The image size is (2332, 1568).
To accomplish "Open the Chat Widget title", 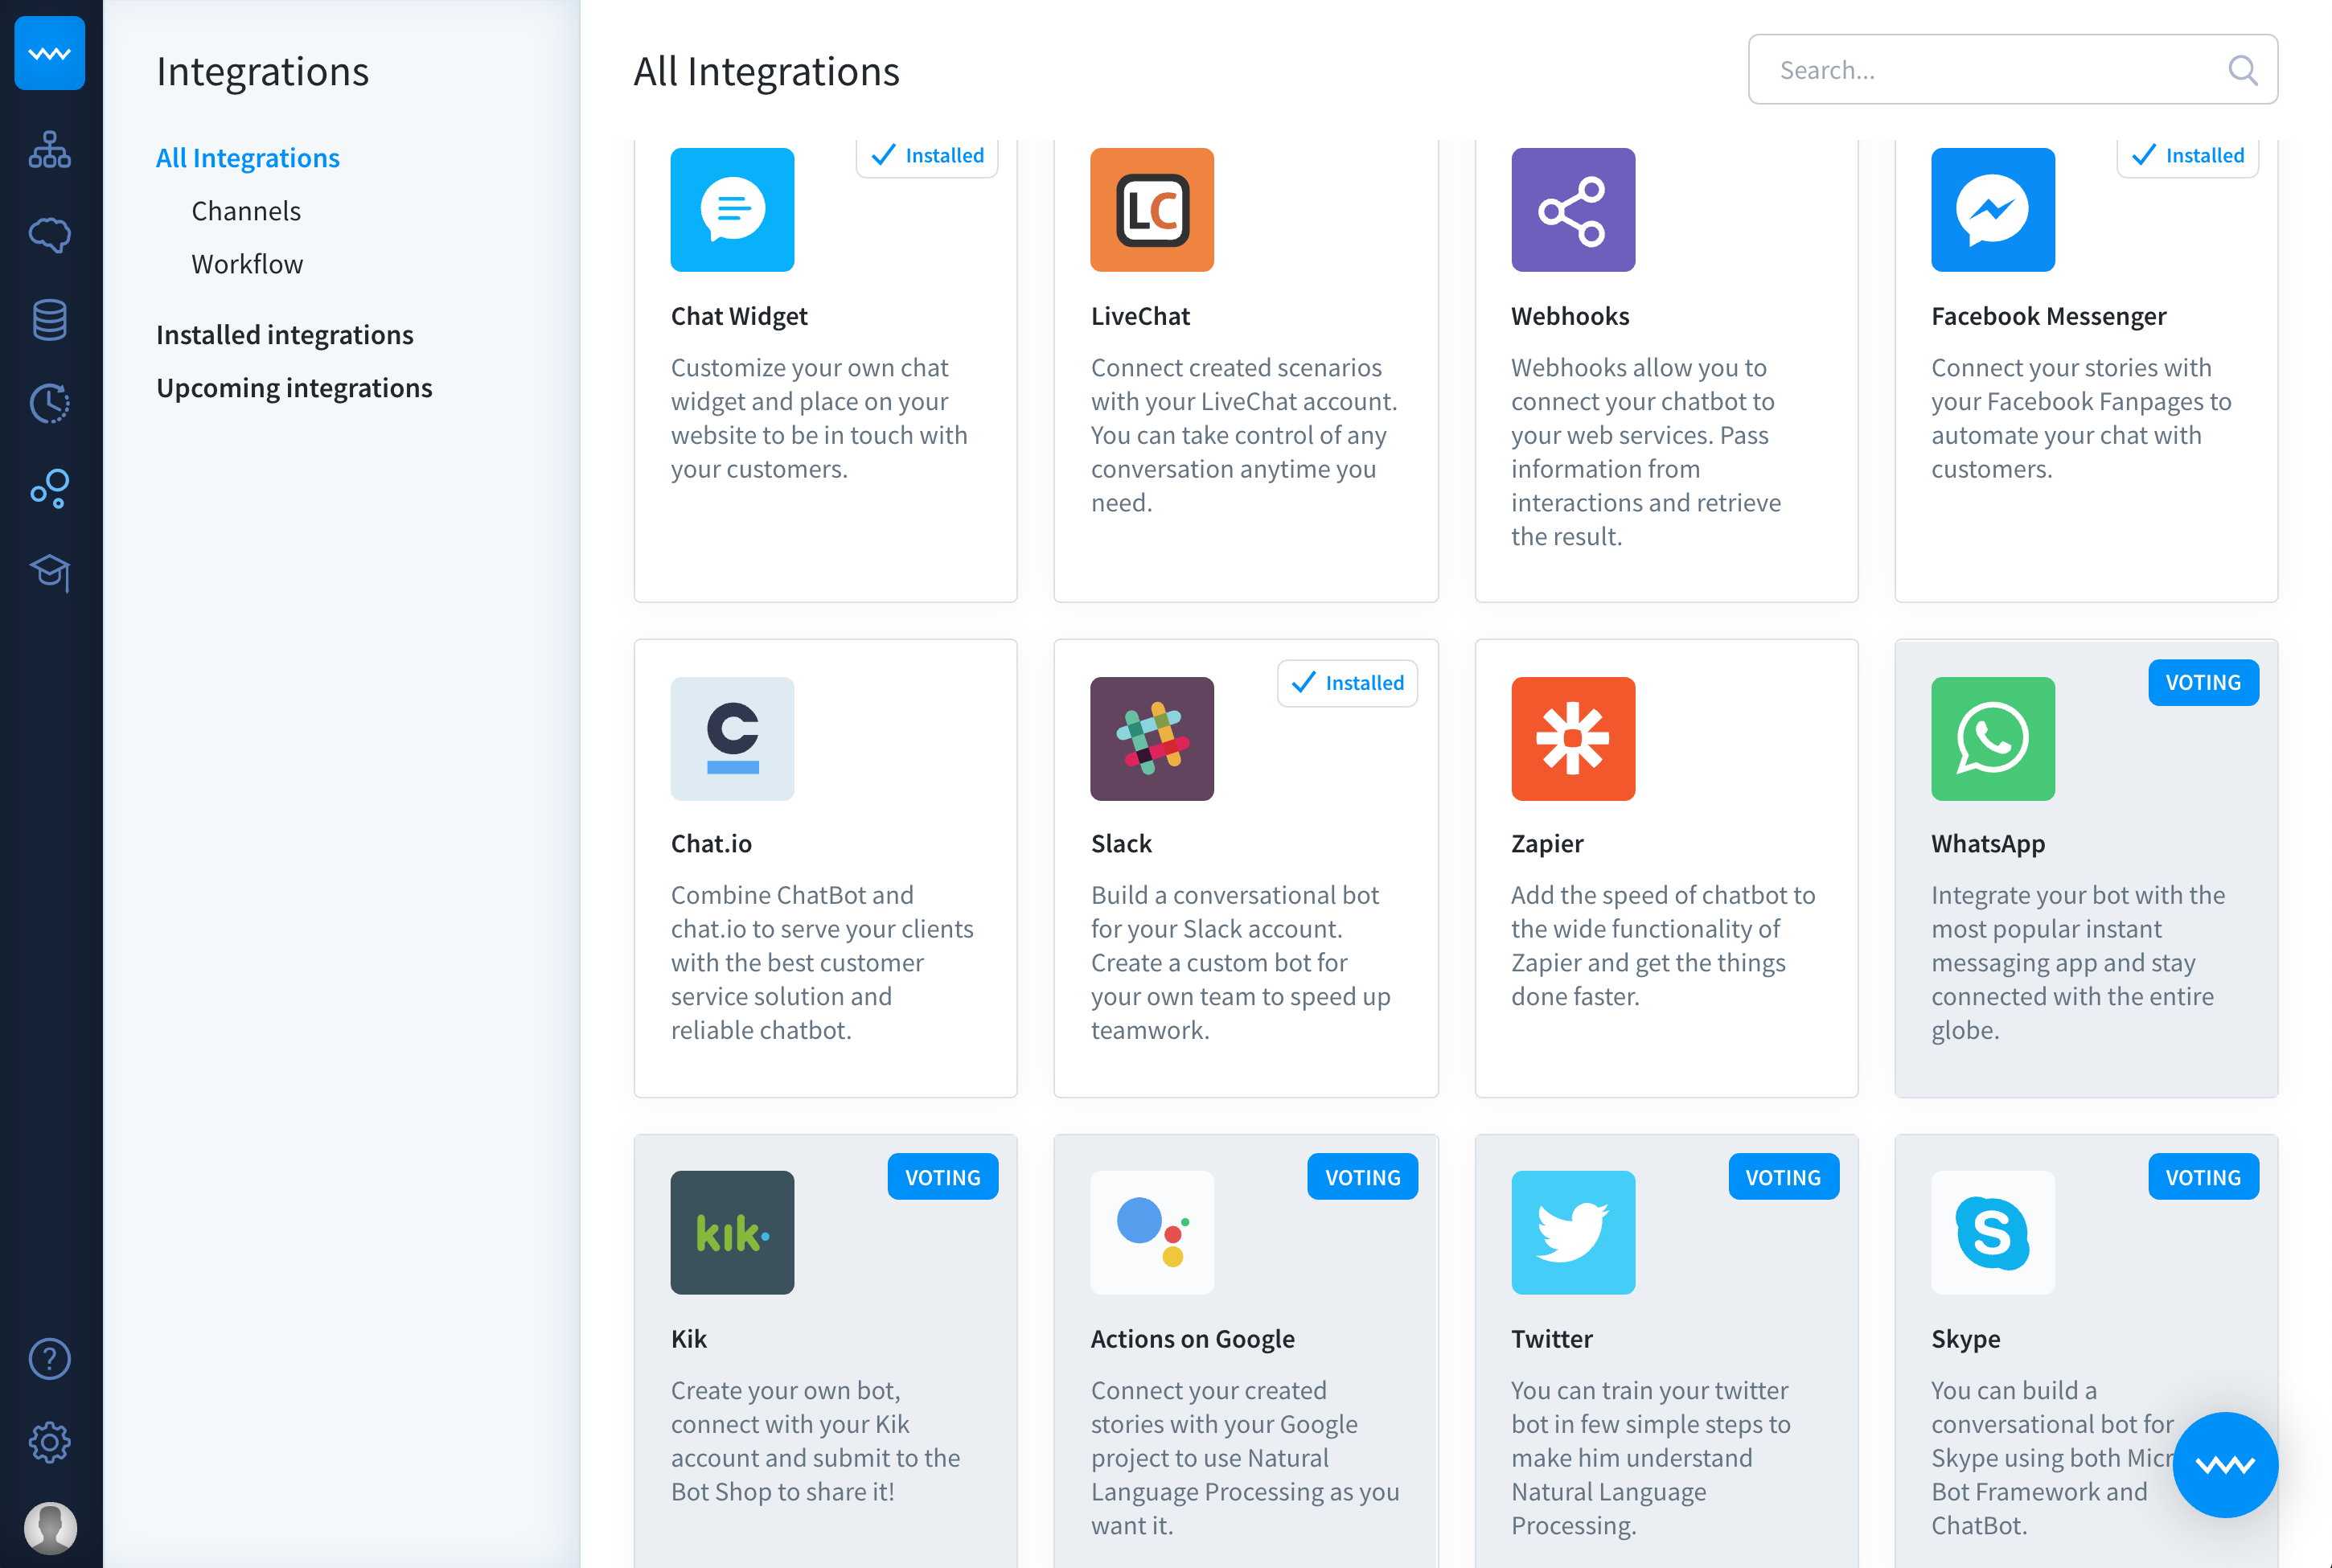I will pyautogui.click(x=739, y=316).
